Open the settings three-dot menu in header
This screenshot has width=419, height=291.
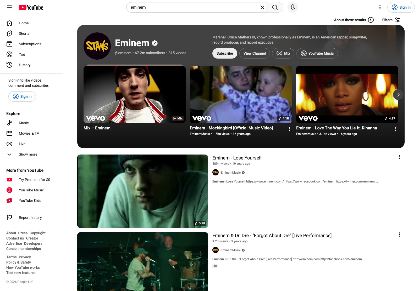pos(380,7)
